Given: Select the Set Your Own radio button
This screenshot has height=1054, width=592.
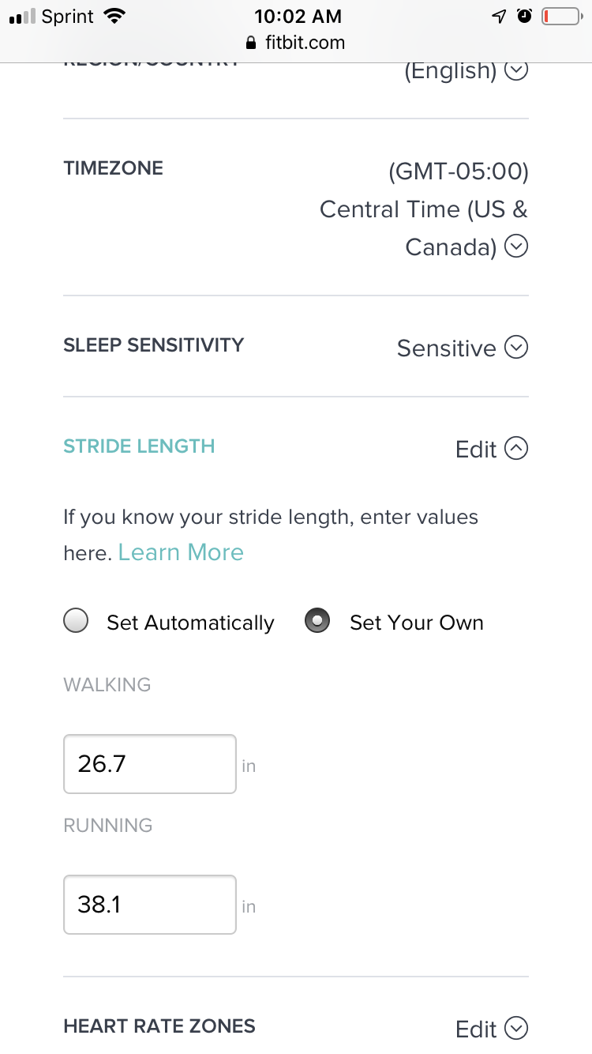Looking at the screenshot, I should (x=317, y=621).
